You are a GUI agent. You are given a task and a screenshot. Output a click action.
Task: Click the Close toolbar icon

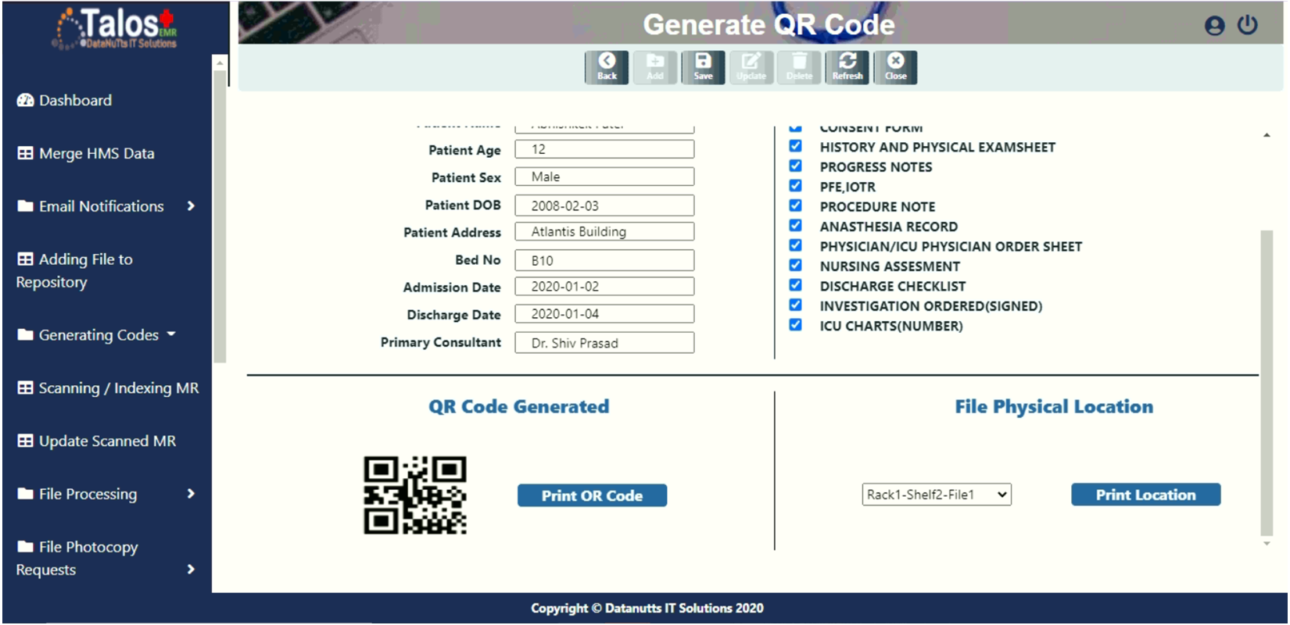[895, 67]
